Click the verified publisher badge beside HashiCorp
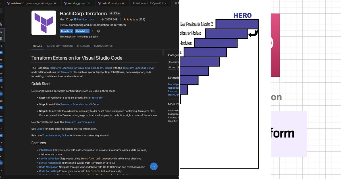Screen dimensions: 341x179 (x=75, y=19)
